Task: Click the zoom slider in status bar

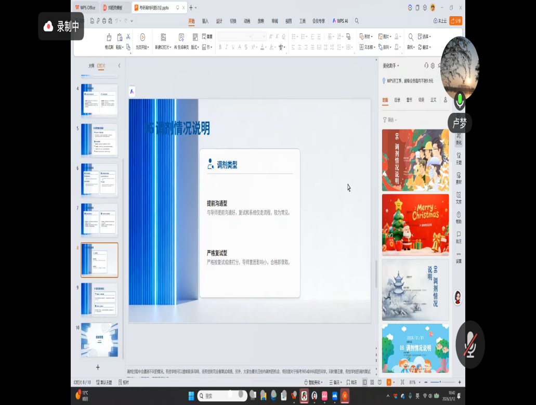Action: (440, 382)
